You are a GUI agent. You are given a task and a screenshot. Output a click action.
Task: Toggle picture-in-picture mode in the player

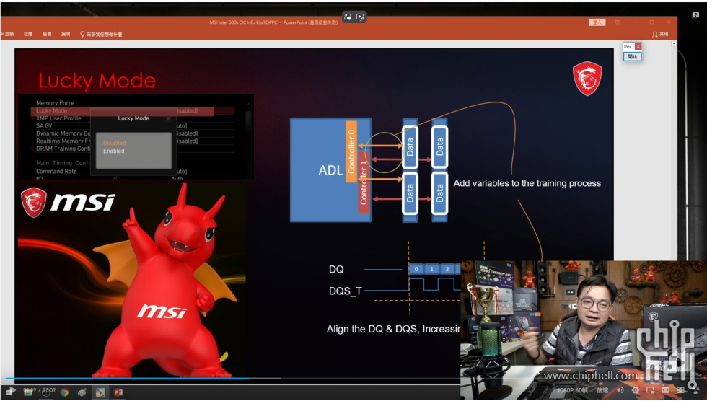coord(650,390)
